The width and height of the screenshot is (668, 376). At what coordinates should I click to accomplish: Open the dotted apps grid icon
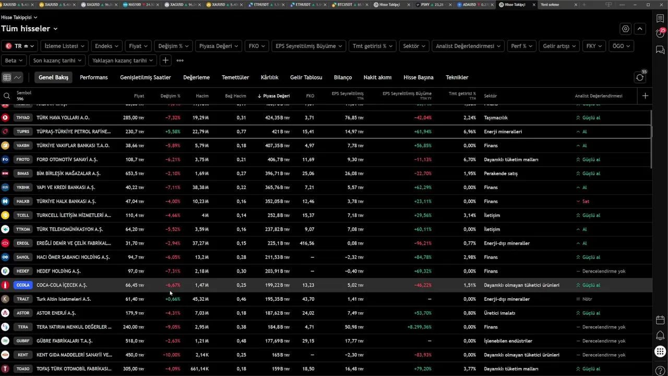coord(660,351)
